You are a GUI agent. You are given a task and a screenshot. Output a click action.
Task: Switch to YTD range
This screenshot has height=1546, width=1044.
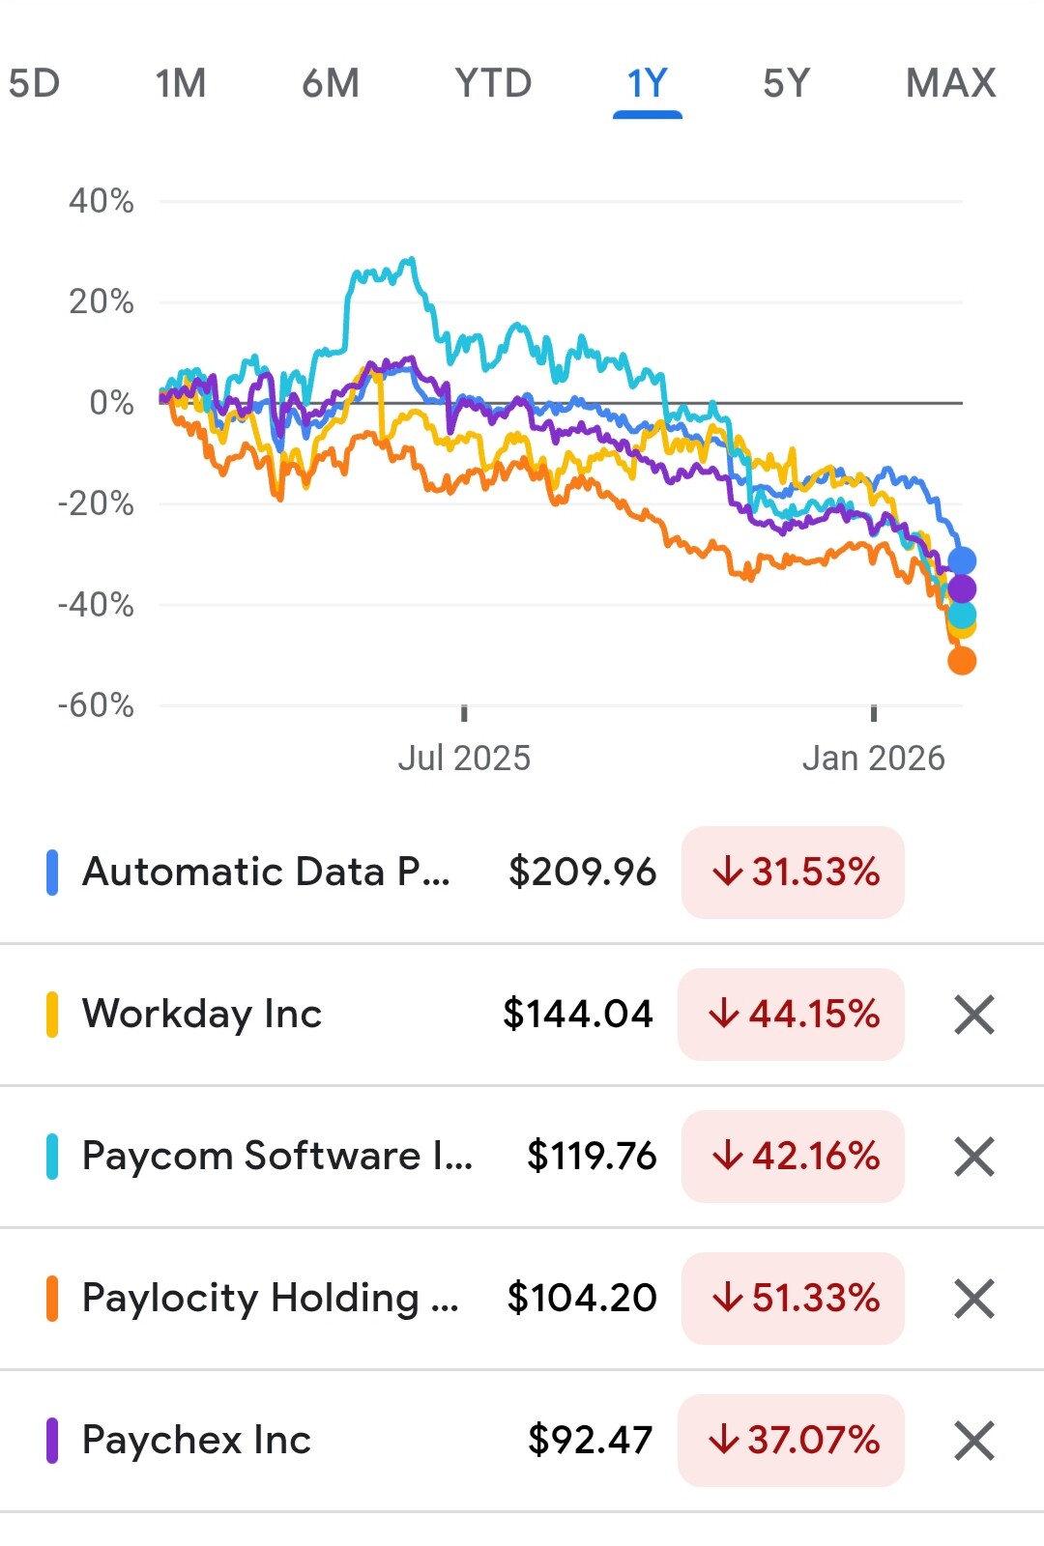pyautogui.click(x=493, y=84)
